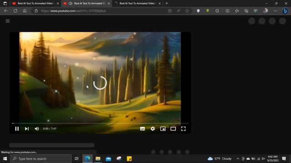The image size is (291, 163).
Task: Open weather widget 57°F Cloudy
Action: (x=220, y=159)
